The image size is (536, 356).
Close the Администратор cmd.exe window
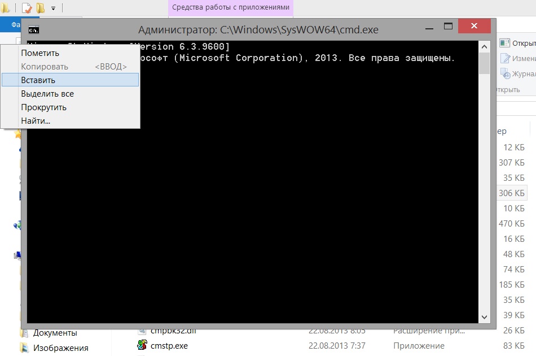(x=474, y=26)
